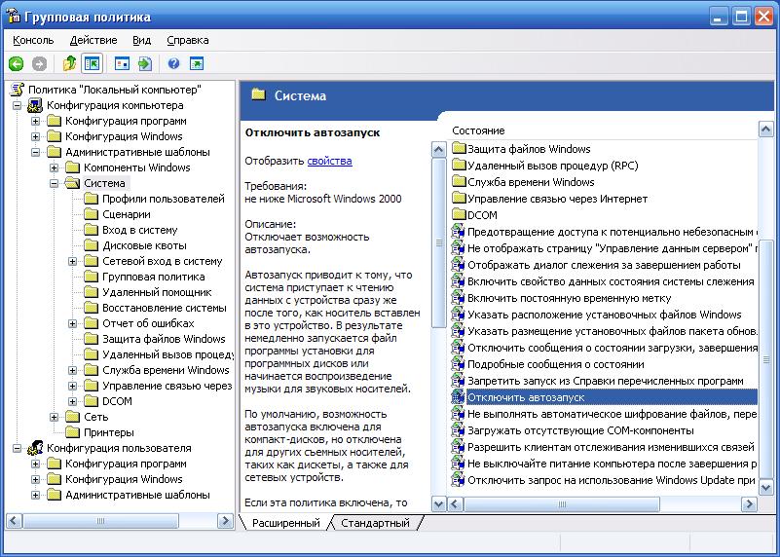Image resolution: width=780 pixels, height=557 pixels.
Task: Click right arrow of tree pane horizontal scrollbar
Action: pos(225,521)
